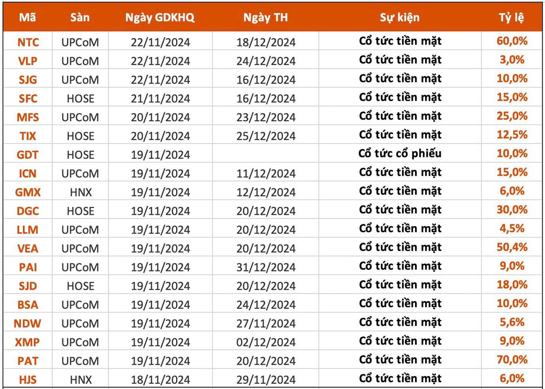Click the 60,0% ratio in NTC row
This screenshot has width=545, height=389.
click(512, 41)
